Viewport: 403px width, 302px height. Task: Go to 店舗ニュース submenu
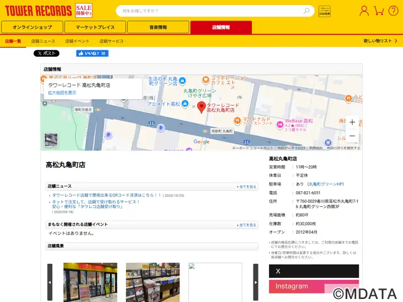click(x=43, y=41)
